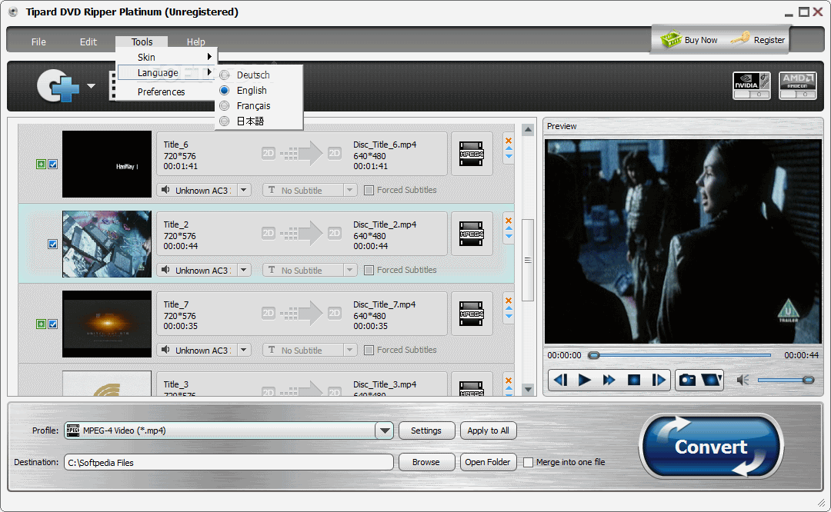This screenshot has height=512, width=831.
Task: Click fast forward in preview
Action: tap(609, 380)
